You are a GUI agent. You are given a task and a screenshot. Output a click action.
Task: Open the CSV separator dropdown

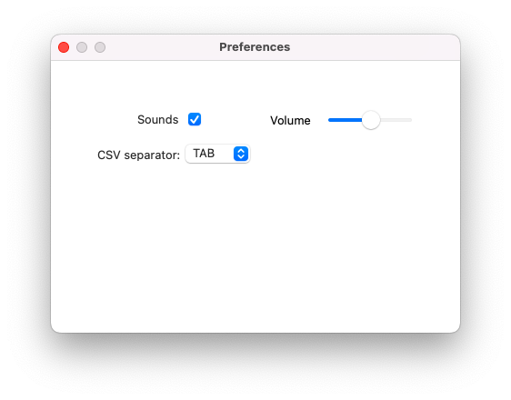click(217, 154)
